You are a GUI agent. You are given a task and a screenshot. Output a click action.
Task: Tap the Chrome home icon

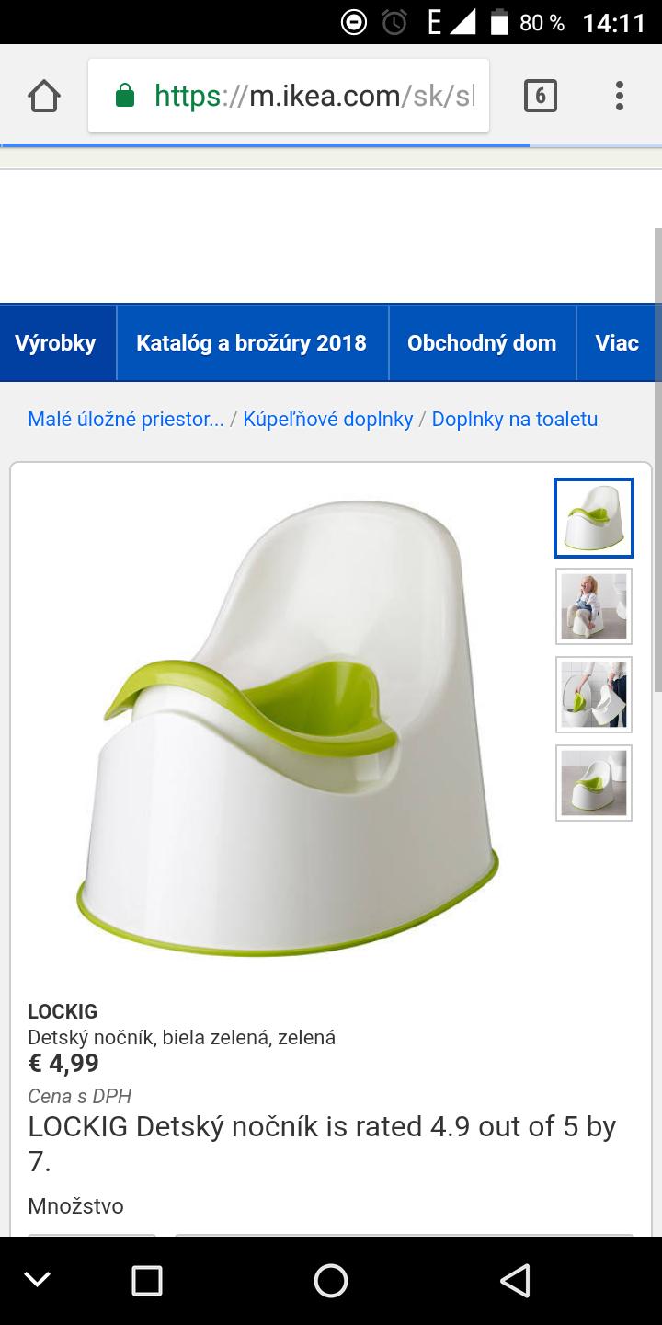tap(44, 96)
